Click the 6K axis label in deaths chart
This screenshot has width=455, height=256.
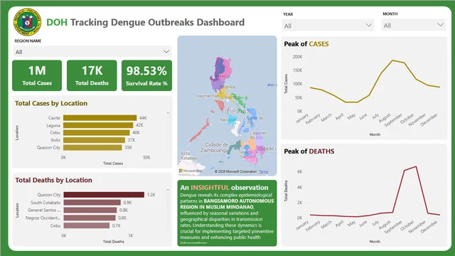[x=300, y=171]
